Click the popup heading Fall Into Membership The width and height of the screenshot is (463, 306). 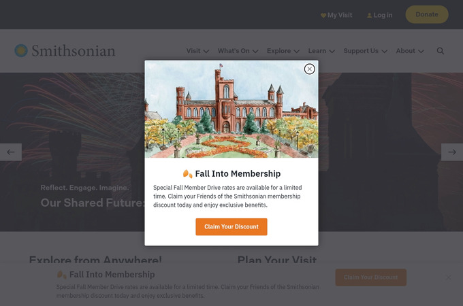point(238,173)
